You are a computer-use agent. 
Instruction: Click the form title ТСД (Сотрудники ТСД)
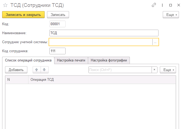pos(37,5)
